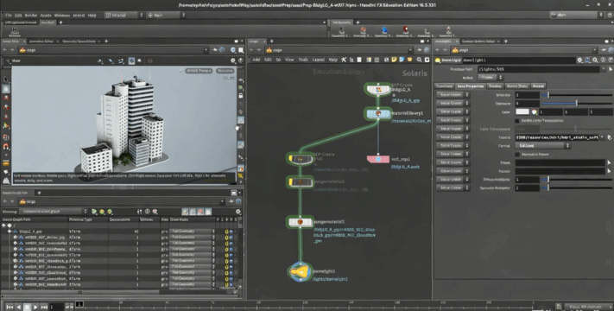Open the Showing composed scene graph dropdown
Viewport: 614px width, 311px height.
pos(53,212)
